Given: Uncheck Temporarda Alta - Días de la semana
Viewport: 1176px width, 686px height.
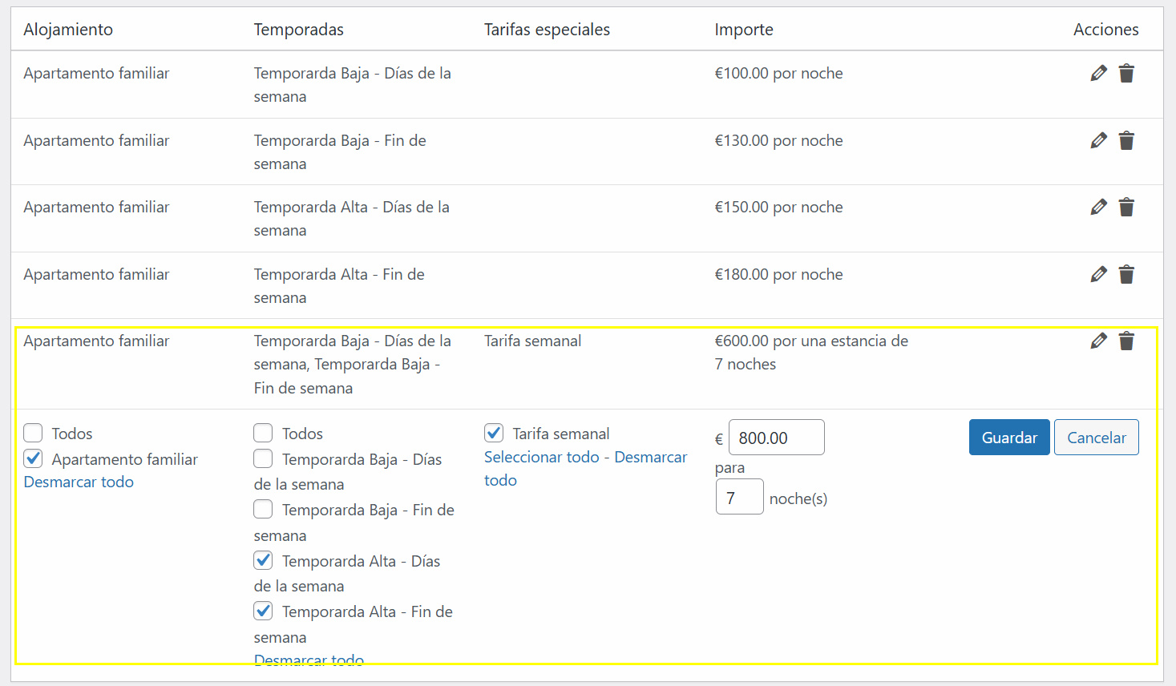Looking at the screenshot, I should click(263, 561).
